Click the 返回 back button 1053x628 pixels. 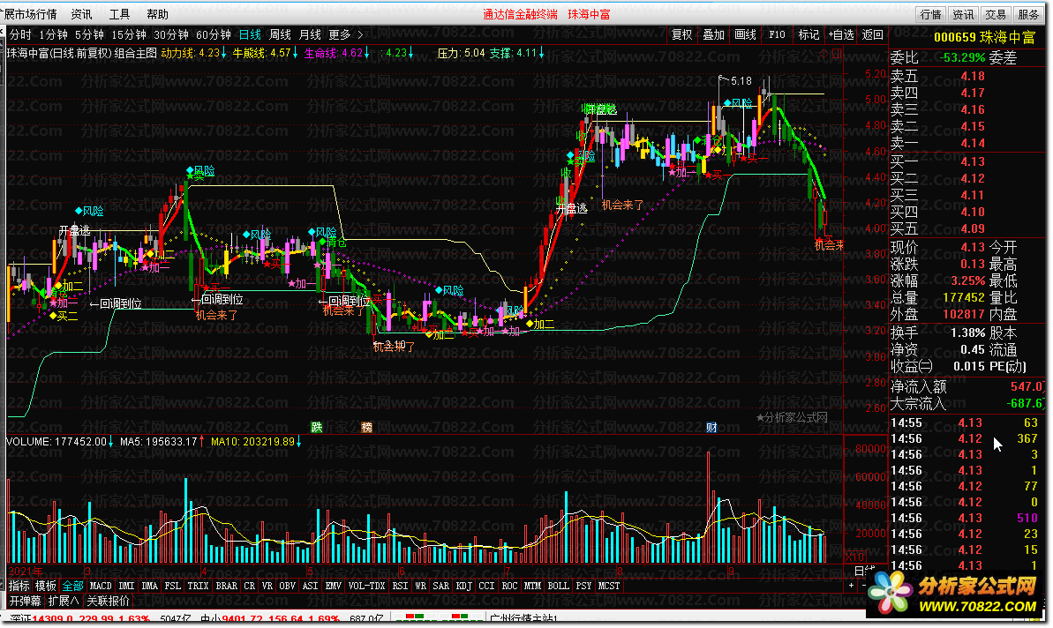872,34
